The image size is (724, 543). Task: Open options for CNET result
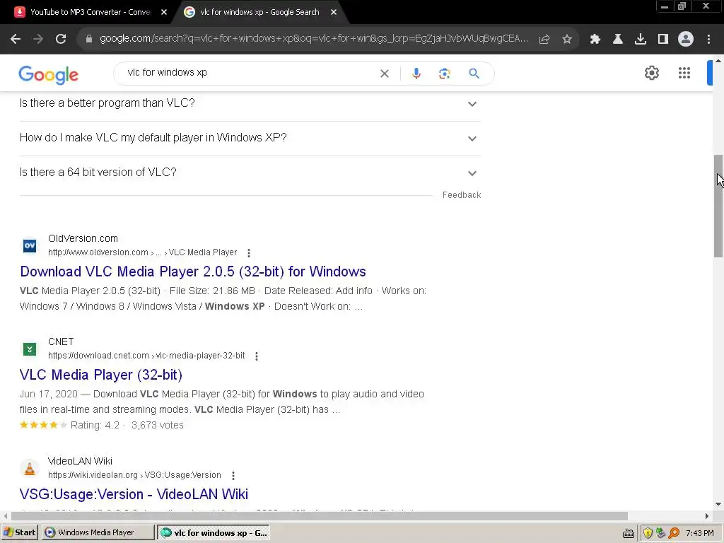click(256, 356)
